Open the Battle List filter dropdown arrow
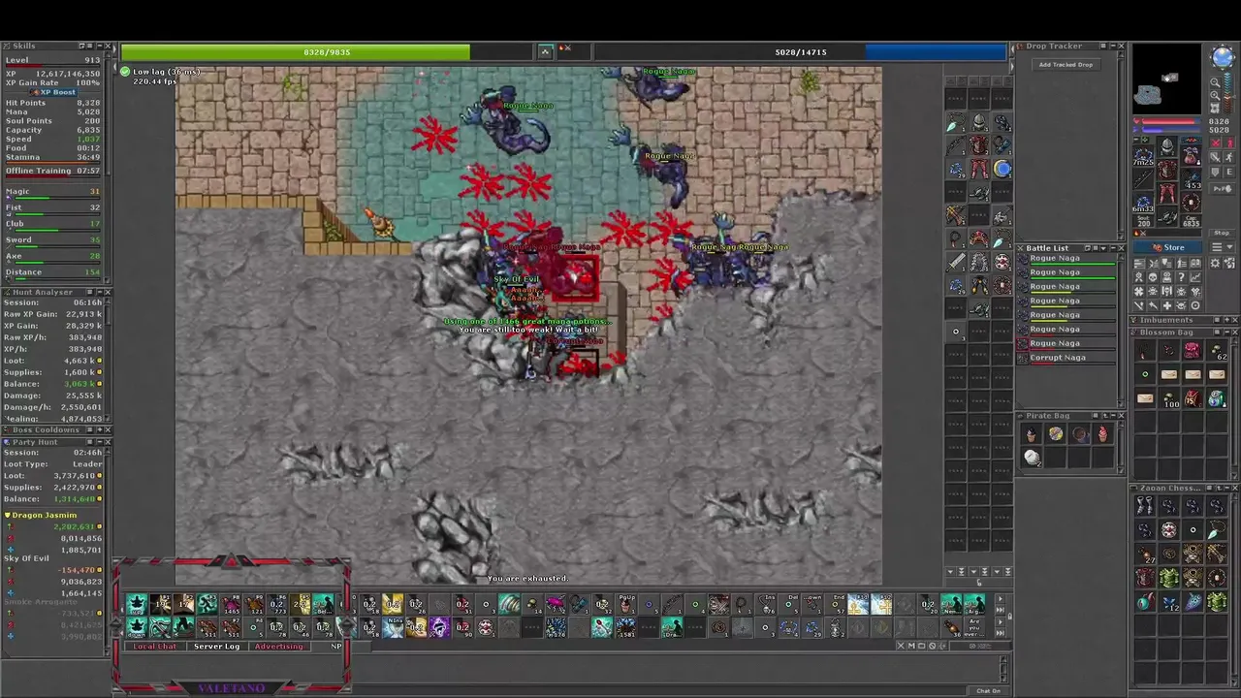1241x698 pixels. click(x=1103, y=248)
